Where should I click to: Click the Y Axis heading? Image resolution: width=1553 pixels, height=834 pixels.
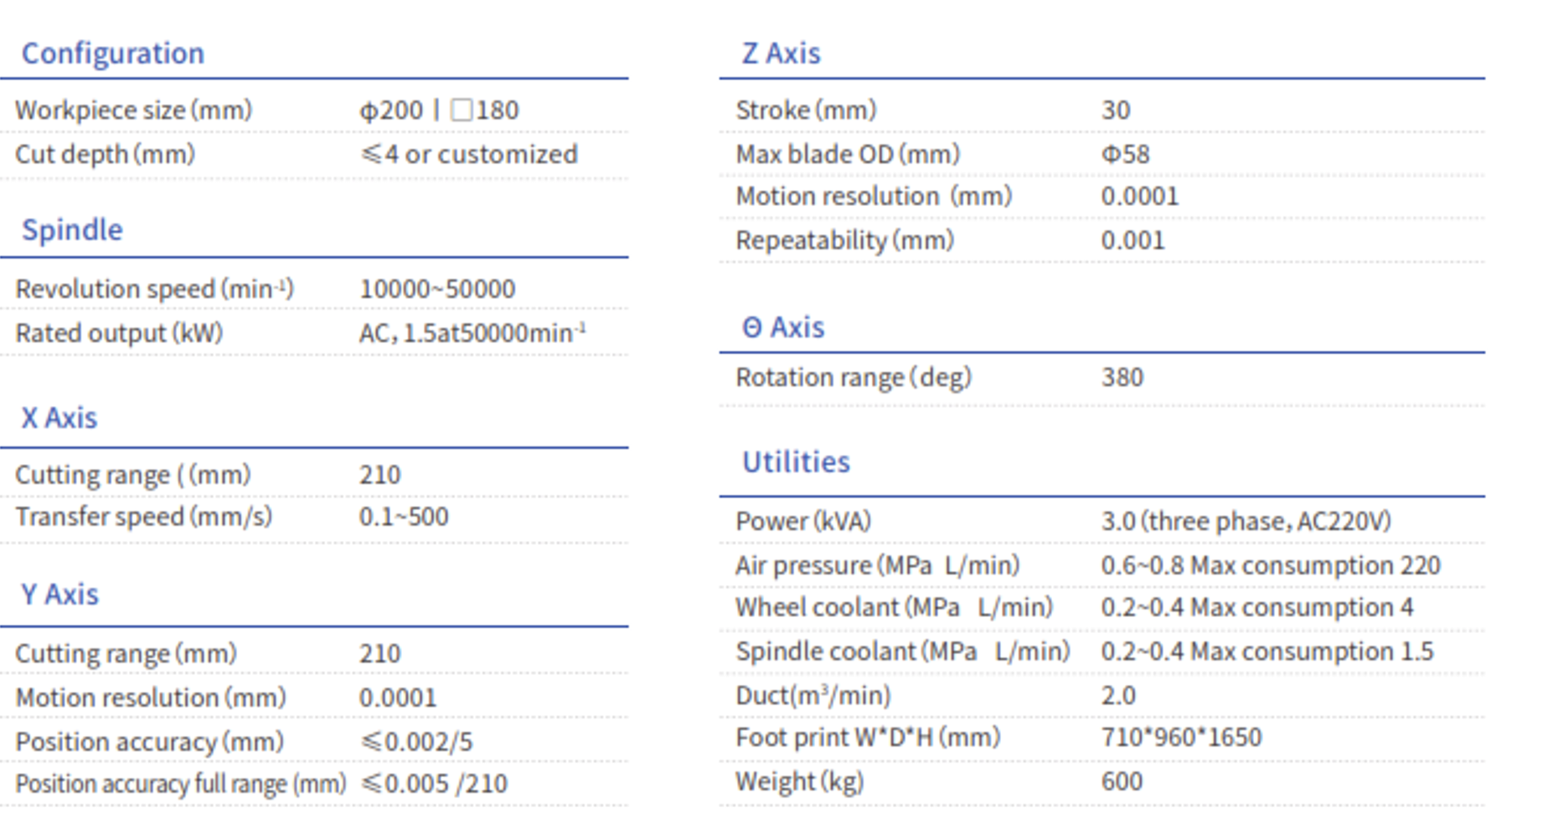point(59,595)
